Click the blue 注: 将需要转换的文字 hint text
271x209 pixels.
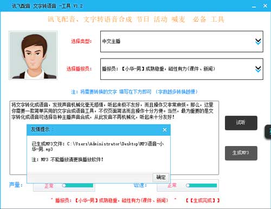pos(134,92)
